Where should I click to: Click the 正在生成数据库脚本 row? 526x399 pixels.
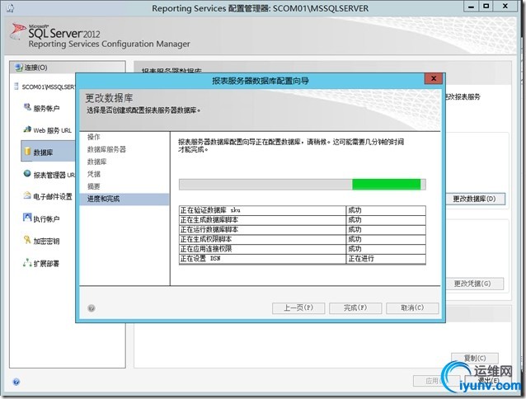[x=303, y=220]
